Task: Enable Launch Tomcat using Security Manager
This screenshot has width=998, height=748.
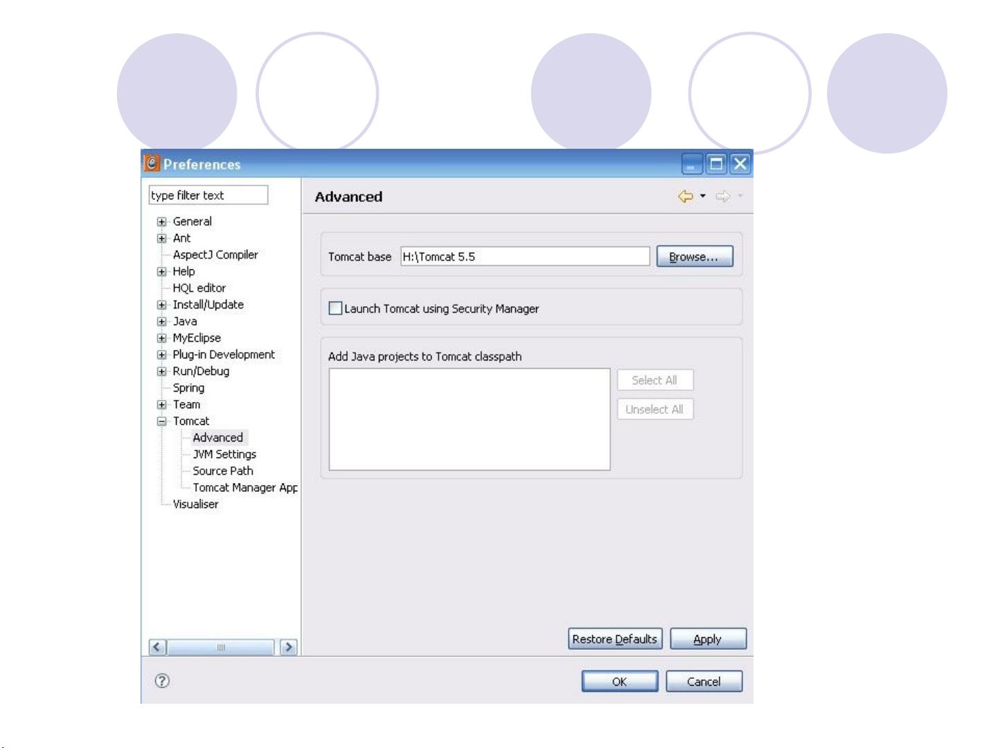Action: [335, 309]
